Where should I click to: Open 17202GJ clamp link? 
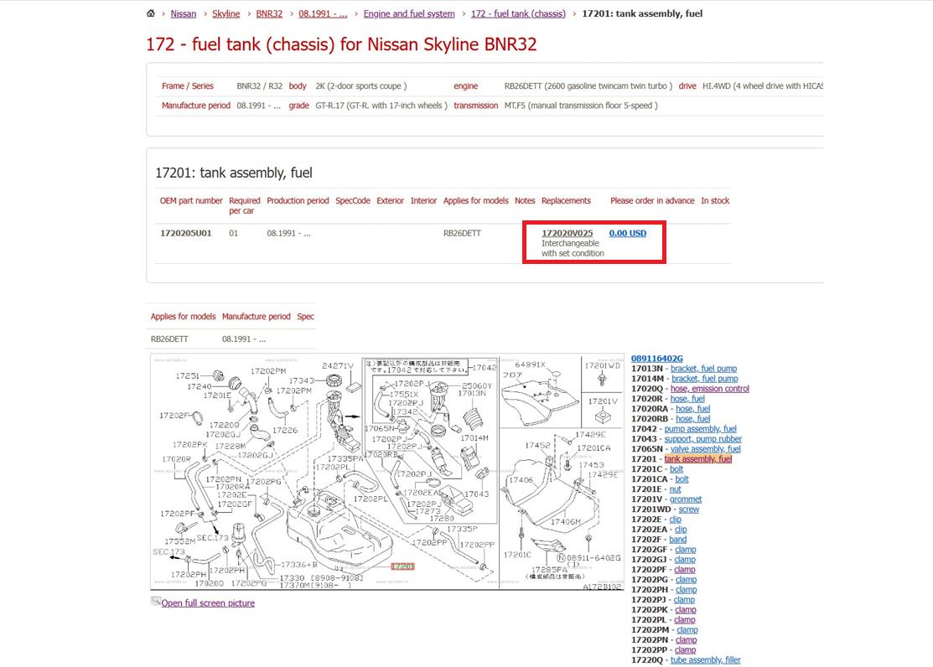coord(685,560)
